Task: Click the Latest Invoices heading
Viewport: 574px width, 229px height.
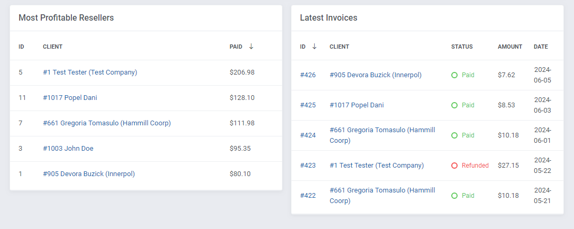Action: (329, 17)
